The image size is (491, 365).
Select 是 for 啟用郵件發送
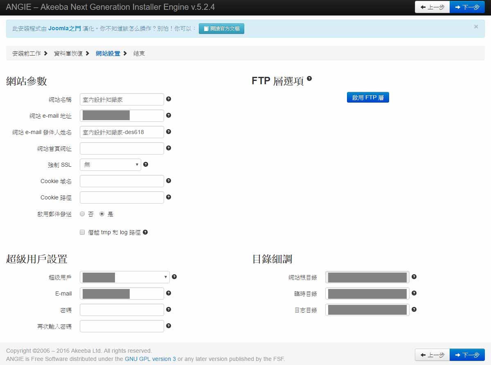click(102, 214)
